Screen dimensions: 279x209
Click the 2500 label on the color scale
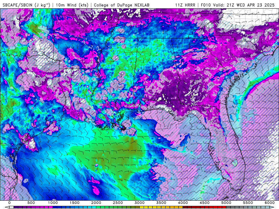118,203
